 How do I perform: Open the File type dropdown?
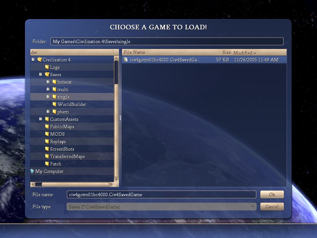pos(253,207)
